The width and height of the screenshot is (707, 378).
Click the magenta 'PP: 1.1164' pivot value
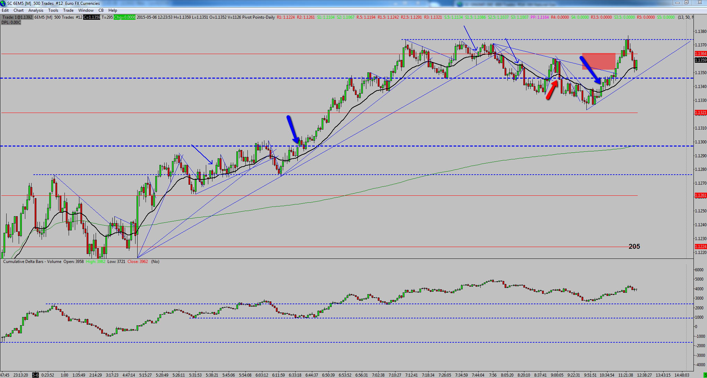540,17
